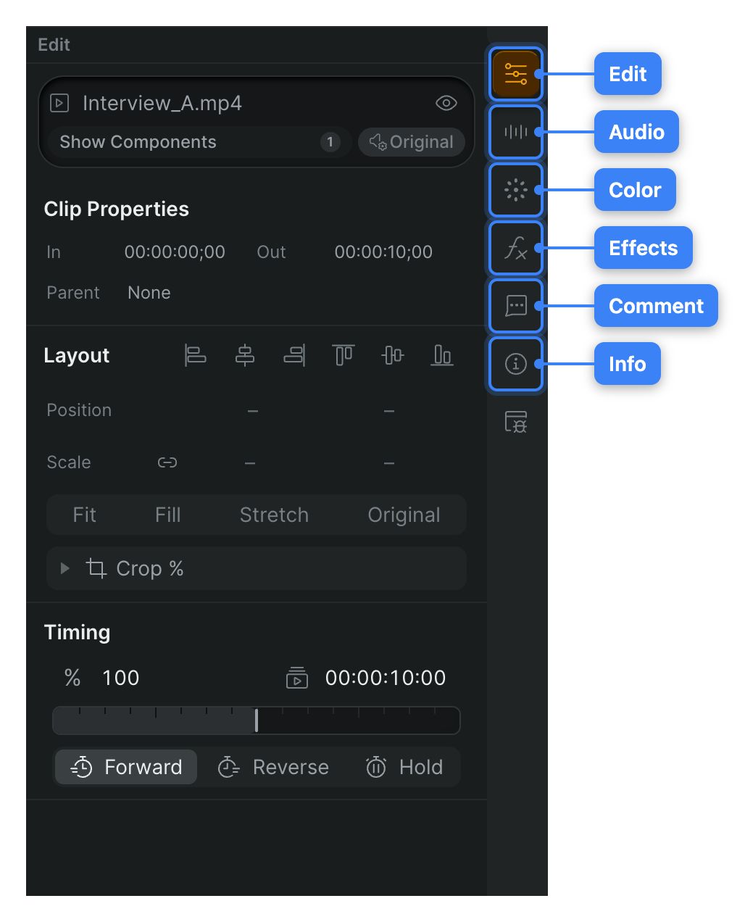Click the Timing speed slider handle
The image size is (745, 922).
point(257,720)
